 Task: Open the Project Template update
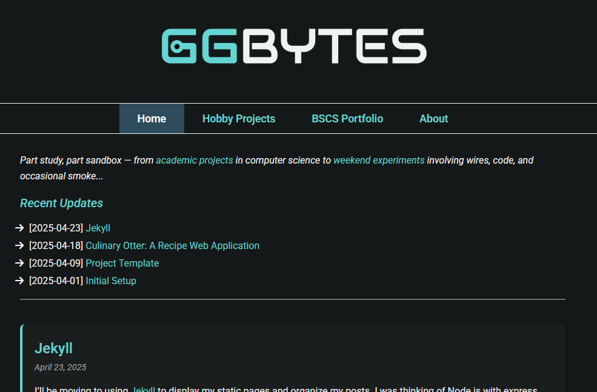(x=122, y=263)
